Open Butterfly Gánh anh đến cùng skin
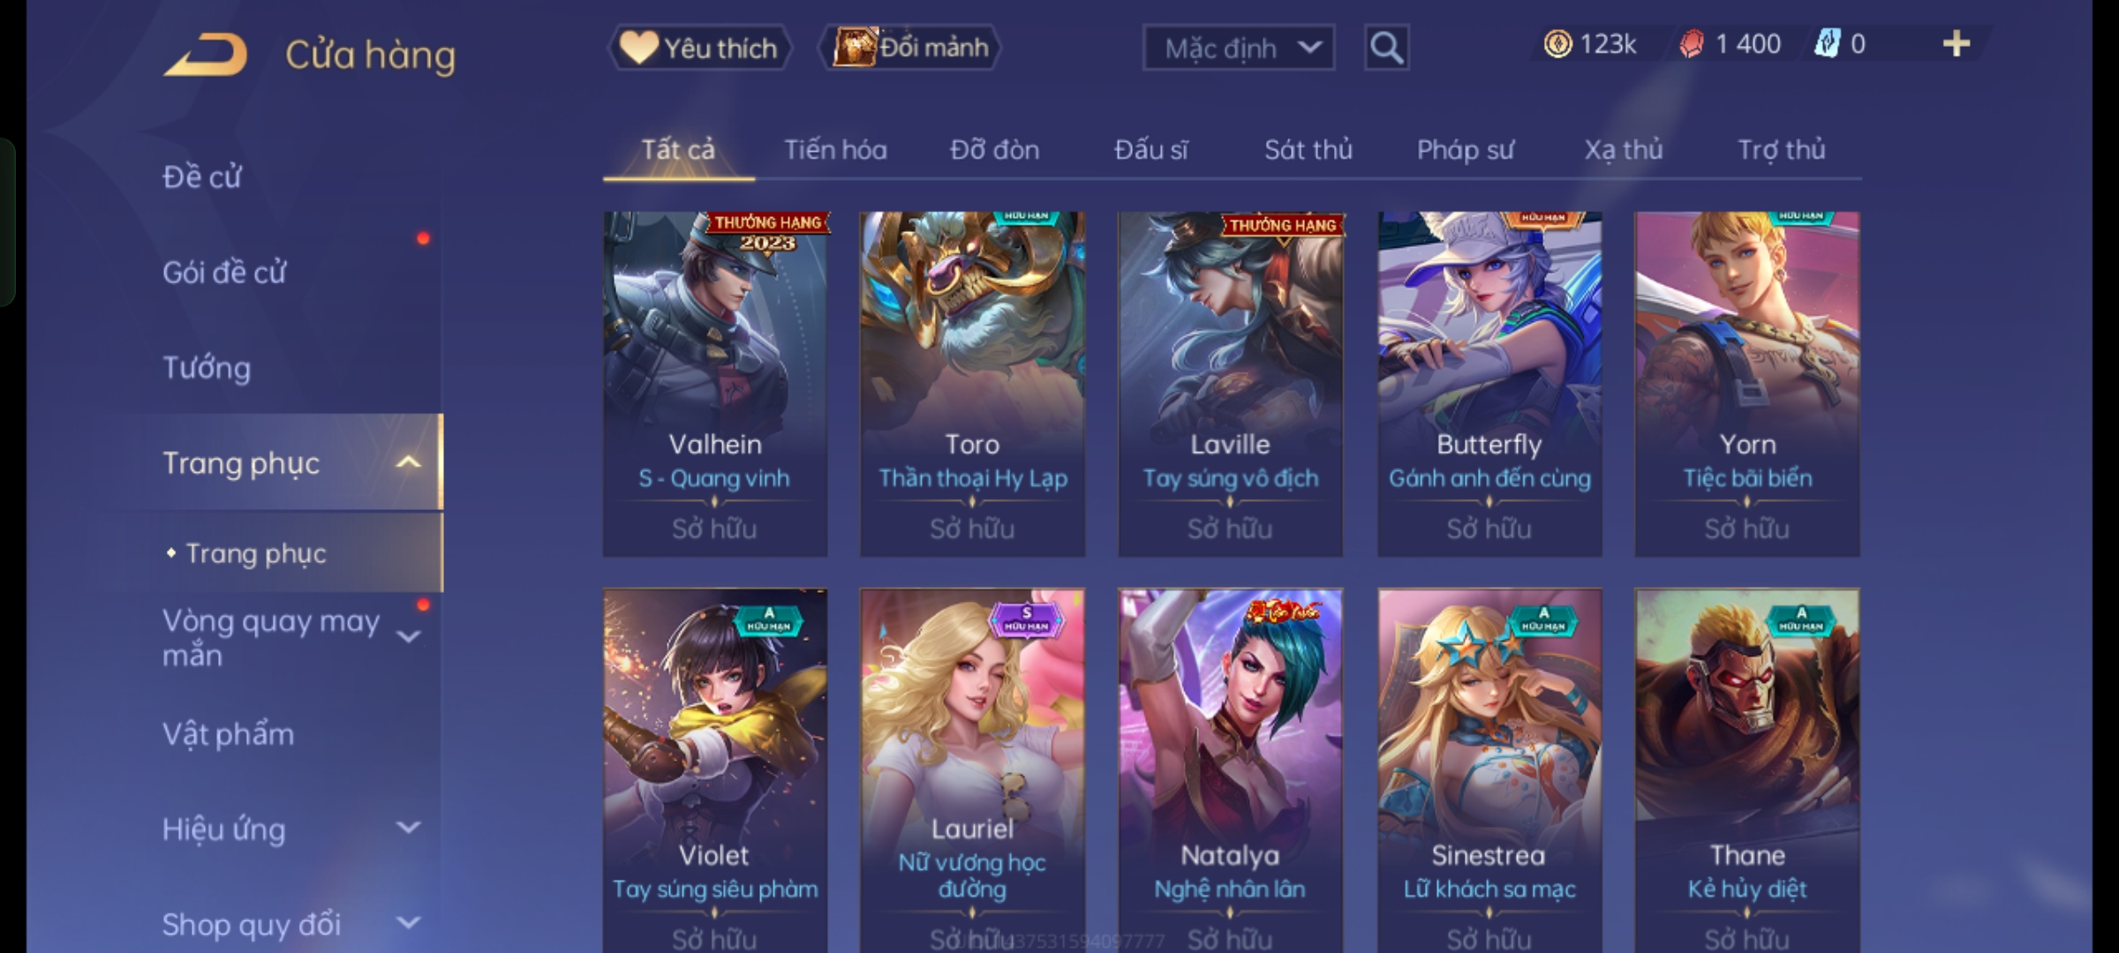 (1489, 384)
